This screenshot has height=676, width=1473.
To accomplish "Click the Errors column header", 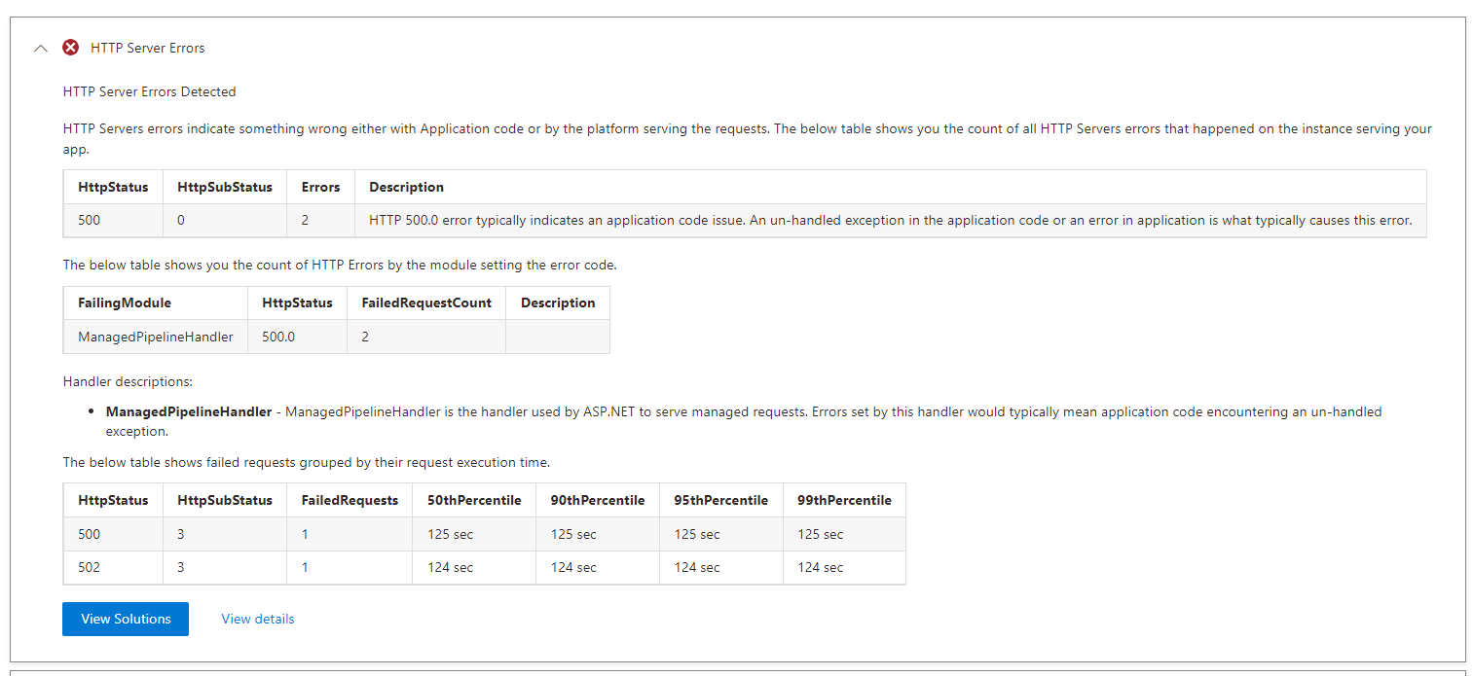I will [x=320, y=187].
